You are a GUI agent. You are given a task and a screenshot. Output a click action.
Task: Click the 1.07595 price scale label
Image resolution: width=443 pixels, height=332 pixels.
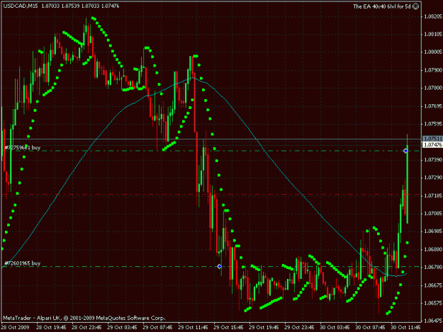[x=433, y=124]
